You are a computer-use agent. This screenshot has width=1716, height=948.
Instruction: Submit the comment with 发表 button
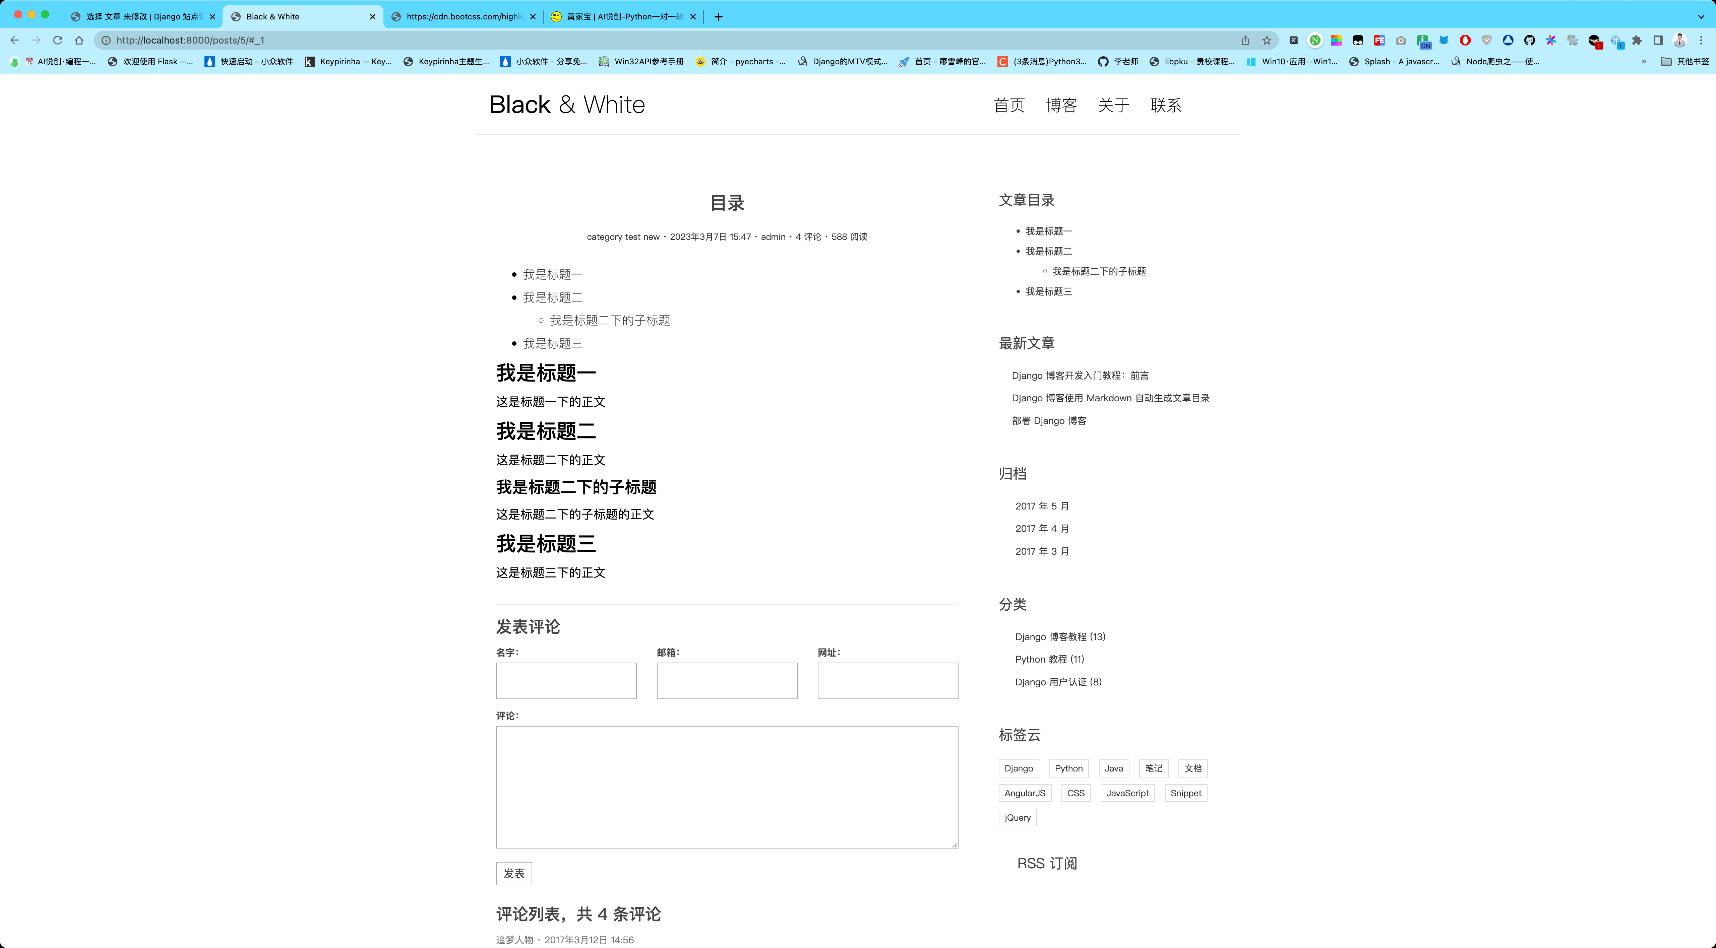click(x=513, y=873)
